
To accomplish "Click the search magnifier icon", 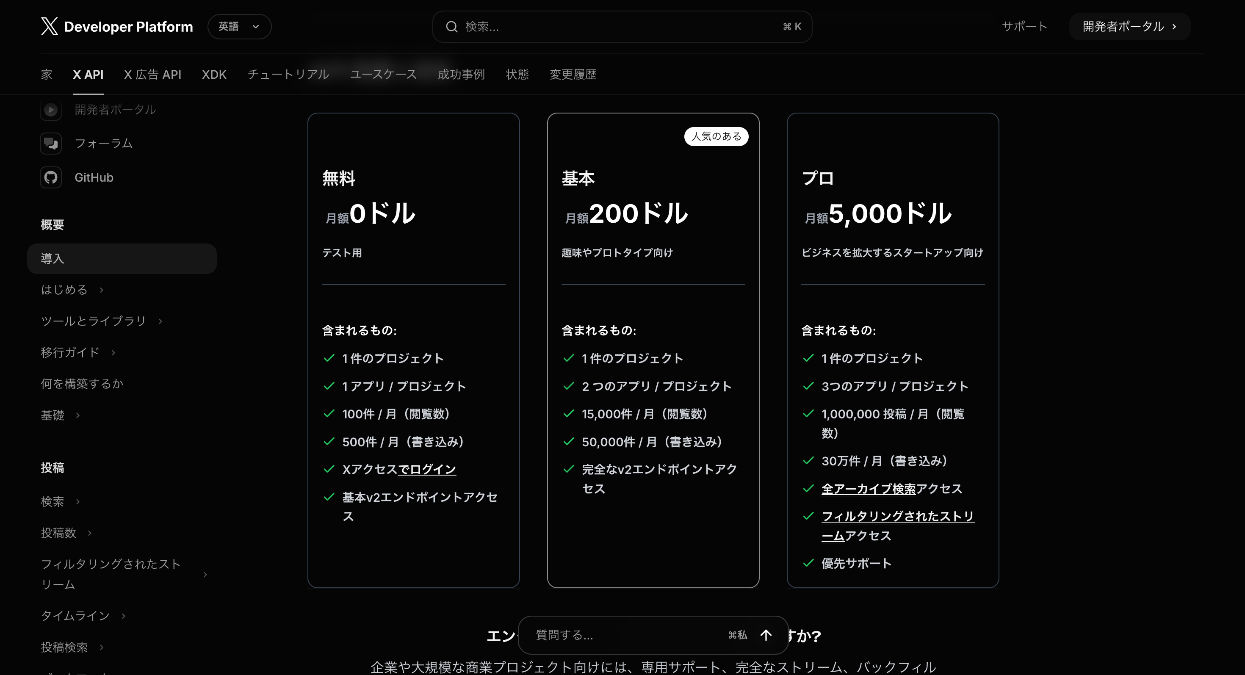I will [x=451, y=27].
